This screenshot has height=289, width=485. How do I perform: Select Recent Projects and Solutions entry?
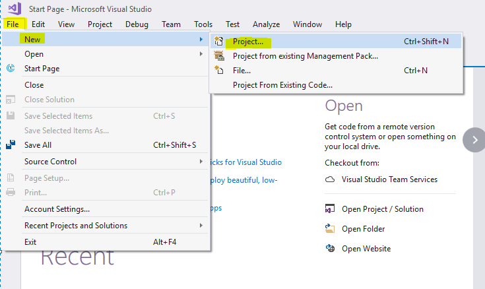pyautogui.click(x=105, y=226)
